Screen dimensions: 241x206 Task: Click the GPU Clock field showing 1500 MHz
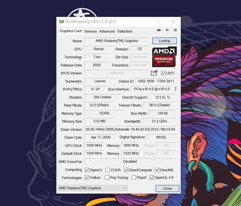(94, 146)
